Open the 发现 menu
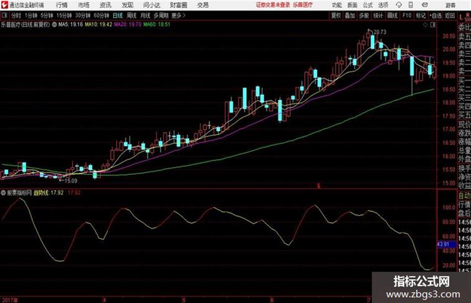This screenshot has width=471, height=303. 128,5
